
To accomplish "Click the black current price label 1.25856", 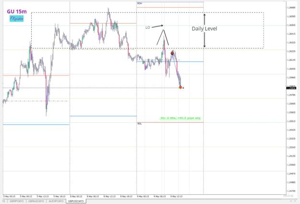I will coord(291,88).
